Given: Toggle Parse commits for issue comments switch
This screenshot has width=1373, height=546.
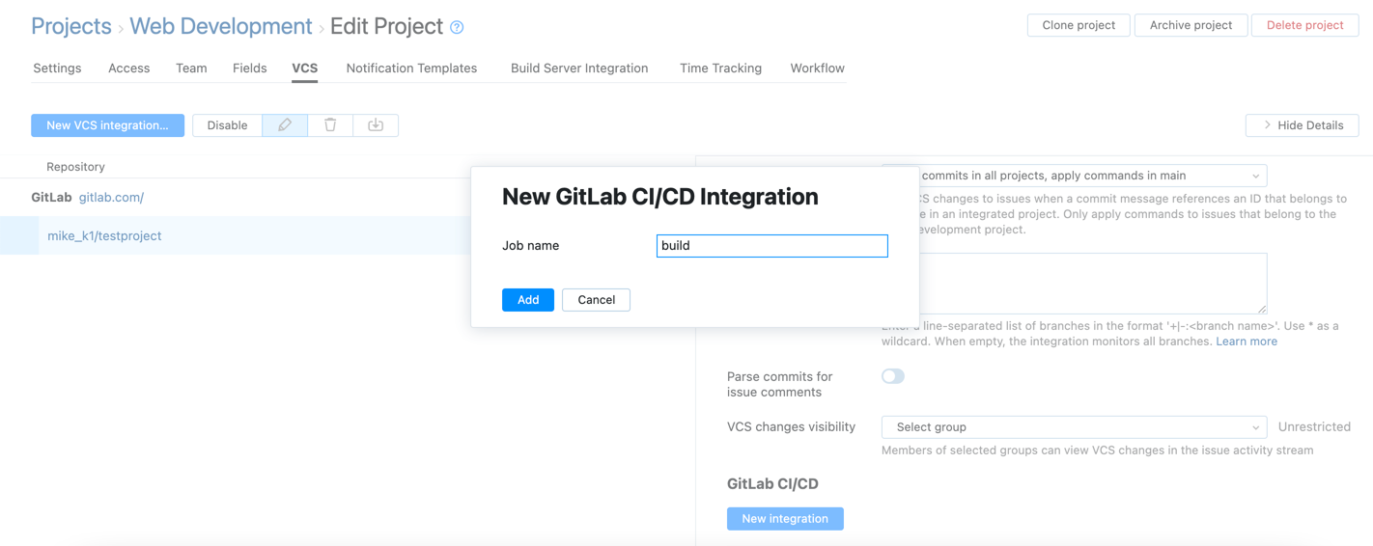Looking at the screenshot, I should (x=892, y=376).
